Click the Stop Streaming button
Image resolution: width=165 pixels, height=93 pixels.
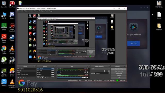coord(119,69)
